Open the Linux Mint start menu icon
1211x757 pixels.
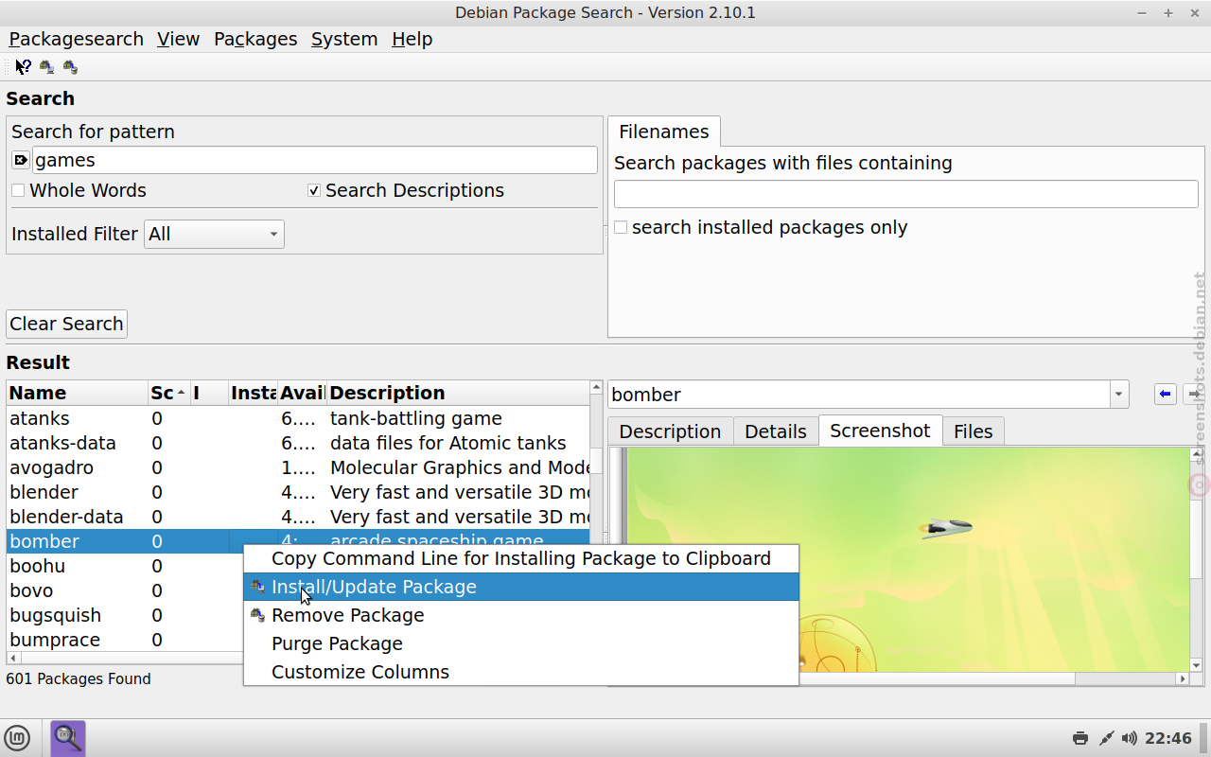pos(17,738)
